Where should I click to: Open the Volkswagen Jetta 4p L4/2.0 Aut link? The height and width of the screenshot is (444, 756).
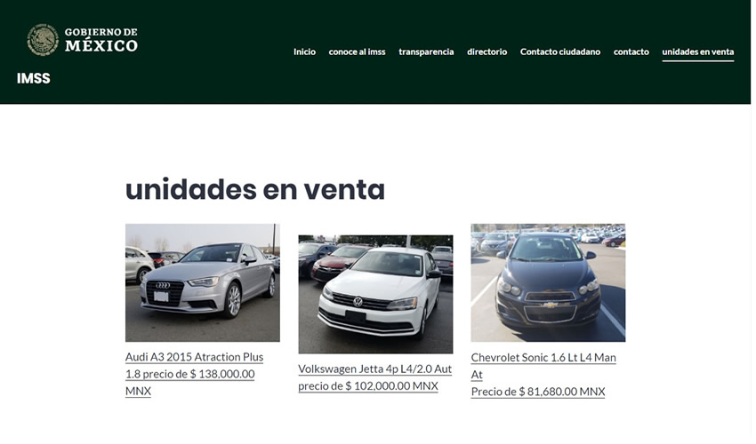(375, 377)
